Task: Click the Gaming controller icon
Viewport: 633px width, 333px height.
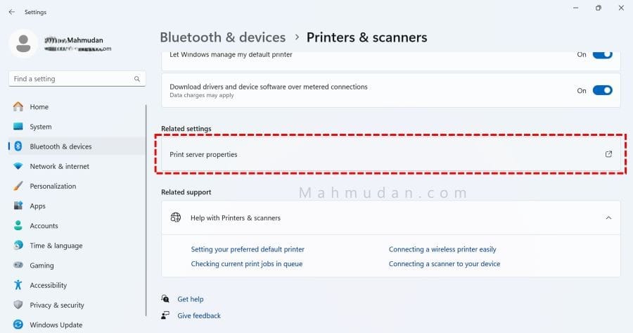Action: point(18,265)
